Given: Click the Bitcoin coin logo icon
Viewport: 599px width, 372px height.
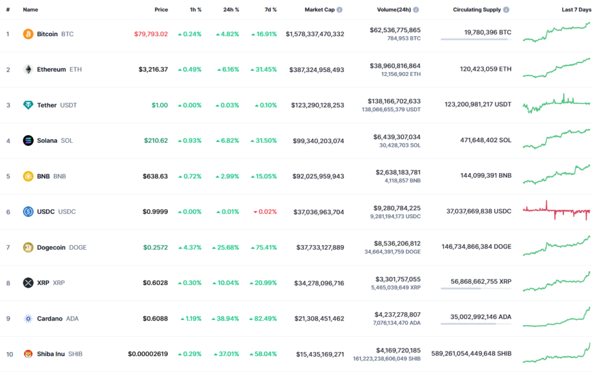Looking at the screenshot, I should pos(28,34).
